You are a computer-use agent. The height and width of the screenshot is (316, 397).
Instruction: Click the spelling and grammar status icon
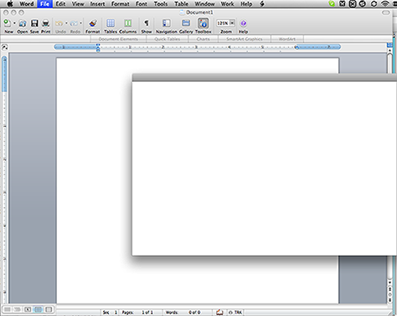pos(219,313)
